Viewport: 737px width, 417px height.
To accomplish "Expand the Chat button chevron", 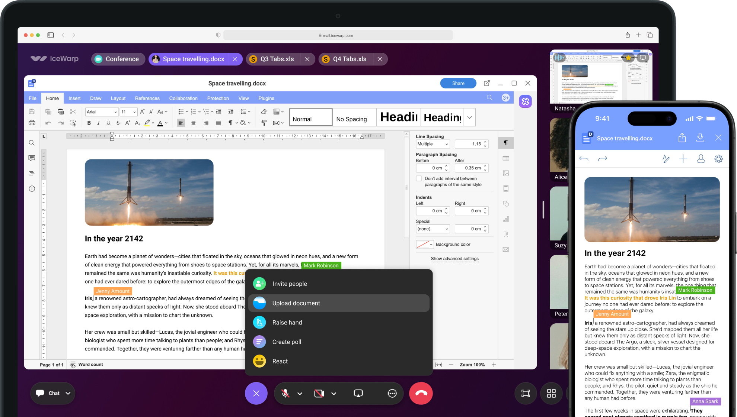I will [68, 393].
